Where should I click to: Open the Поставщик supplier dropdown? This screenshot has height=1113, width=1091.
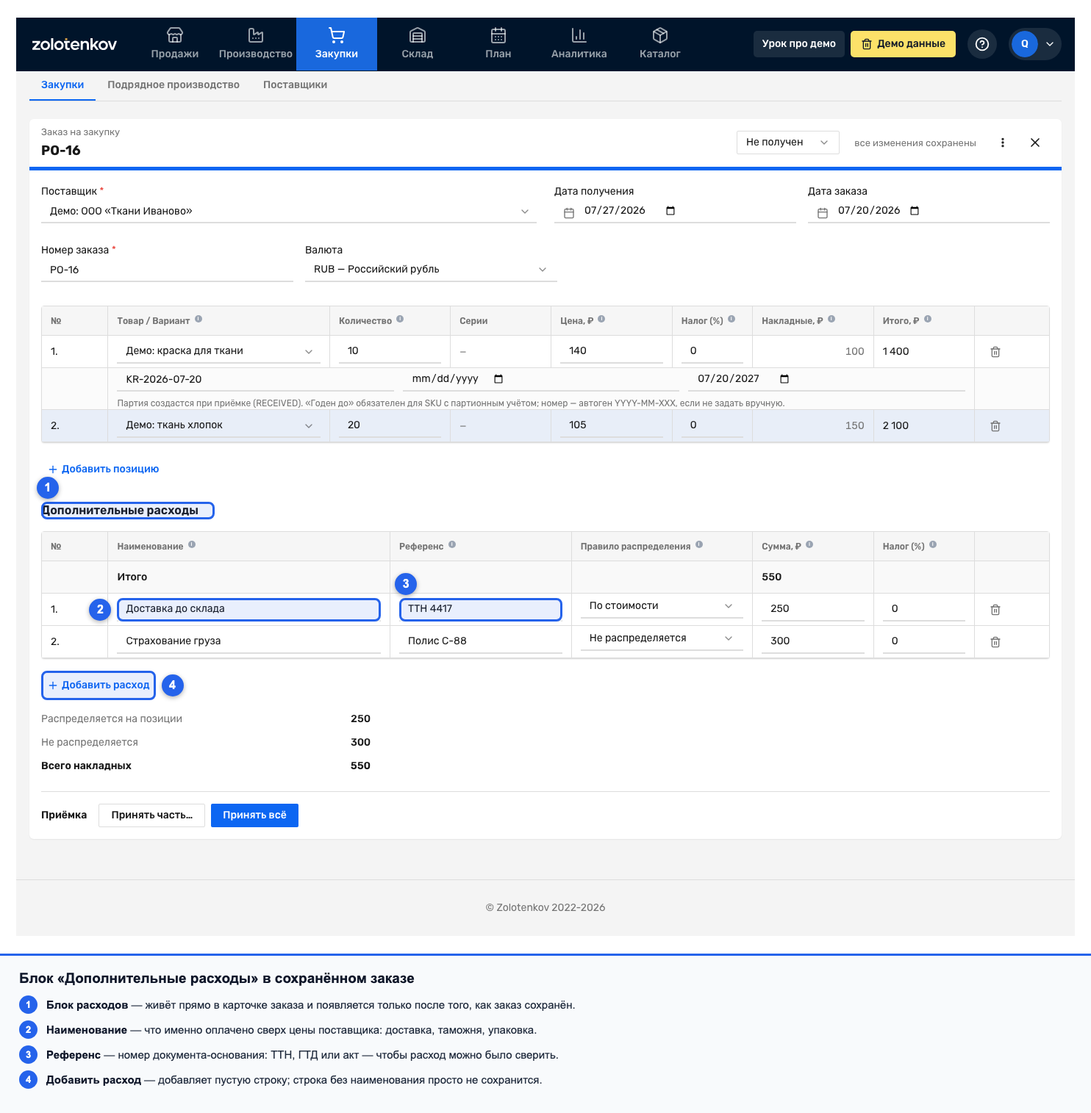point(289,212)
